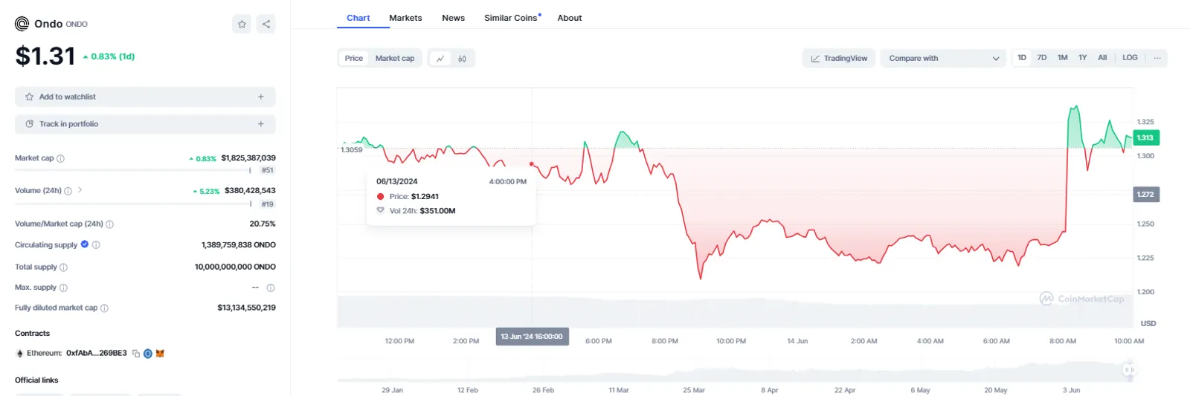Screen dimensions: 1190x396
Task: Select 1D time range
Action: [1022, 57]
